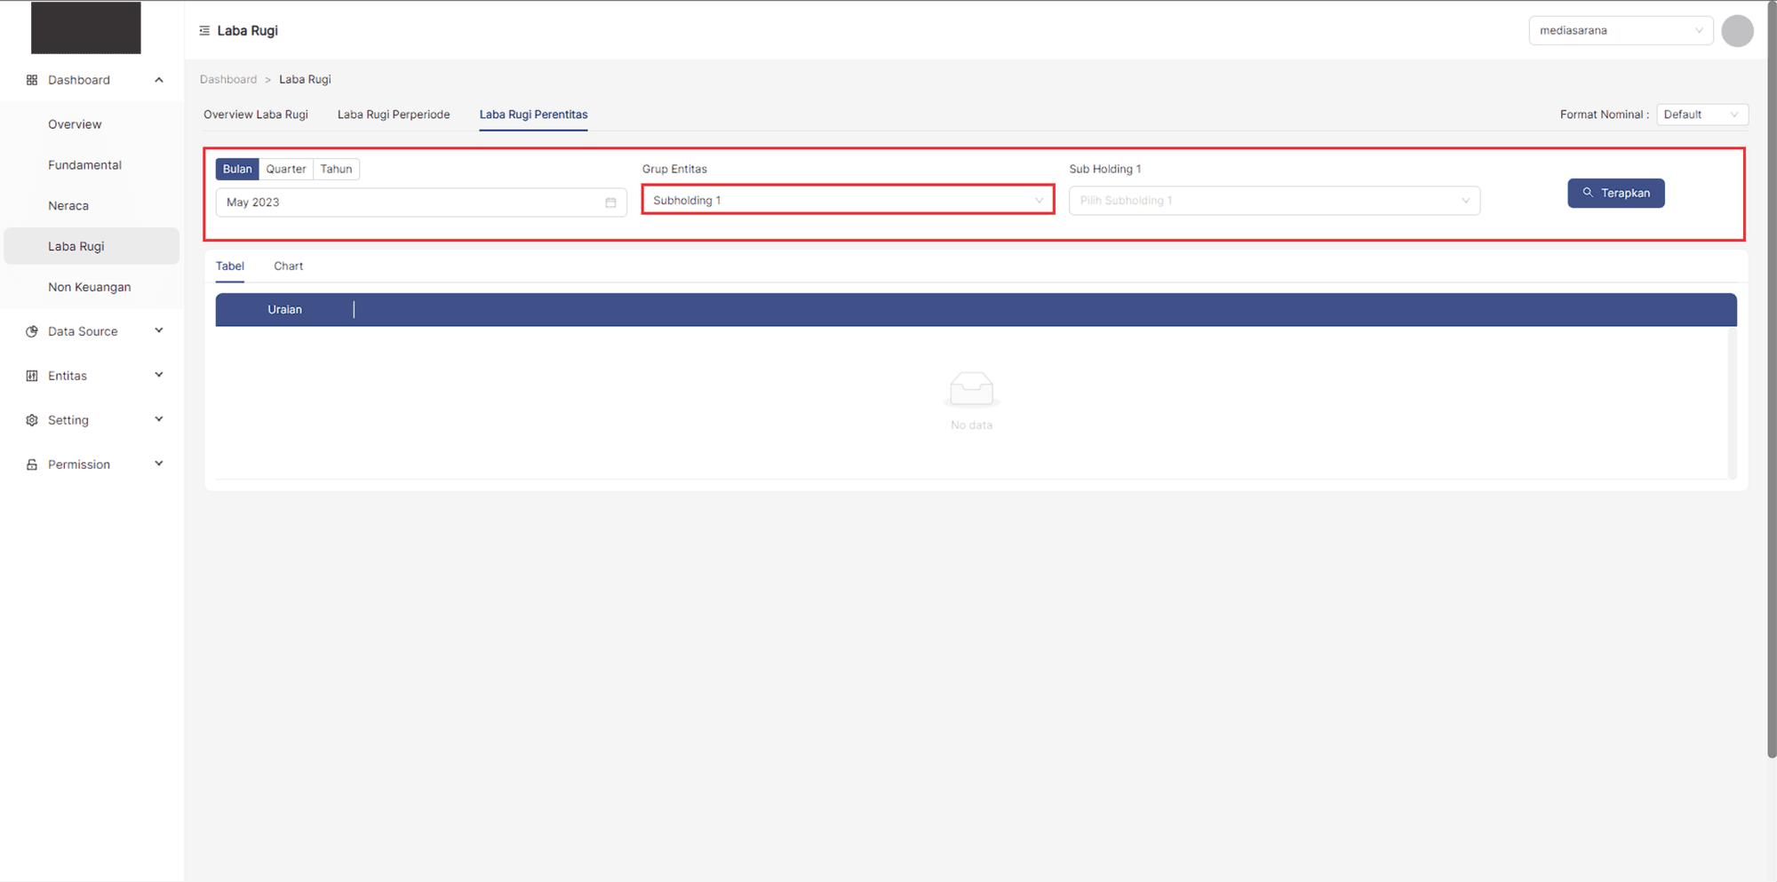Click the sidebar collapse hamburger icon

(204, 31)
